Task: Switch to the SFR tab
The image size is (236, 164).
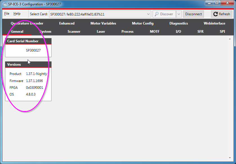Action: point(200,32)
